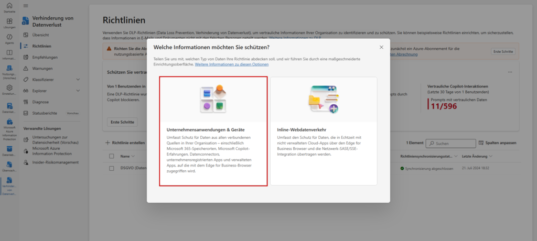Open link Weitere Informationen zu diesen Optionen

click(x=231, y=64)
